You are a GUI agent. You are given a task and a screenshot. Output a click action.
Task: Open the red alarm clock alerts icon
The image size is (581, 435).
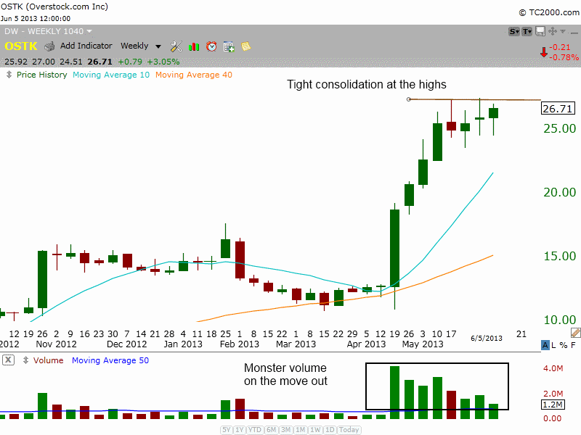point(211,46)
